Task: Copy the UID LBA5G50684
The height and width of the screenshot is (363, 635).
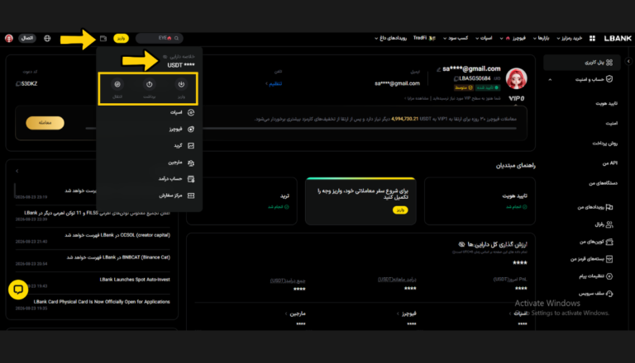Action: (x=456, y=79)
